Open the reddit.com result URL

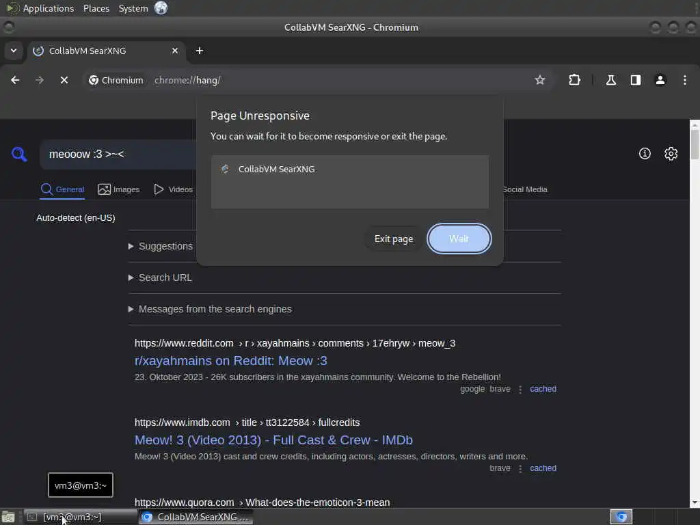pyautogui.click(x=295, y=343)
